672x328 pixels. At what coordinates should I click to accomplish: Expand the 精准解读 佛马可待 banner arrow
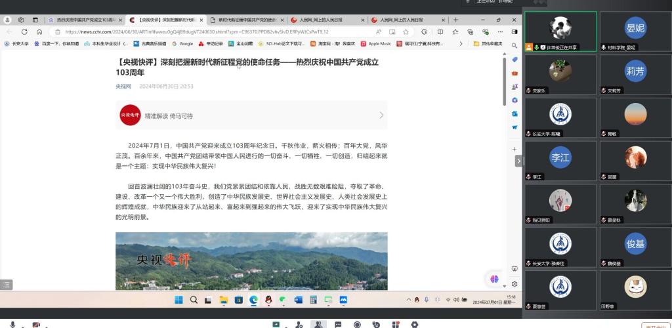pos(381,115)
